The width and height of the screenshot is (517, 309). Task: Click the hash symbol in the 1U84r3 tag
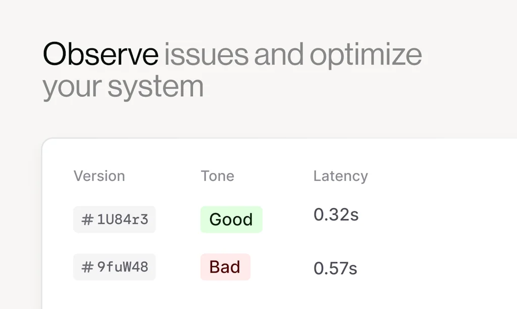(87, 220)
